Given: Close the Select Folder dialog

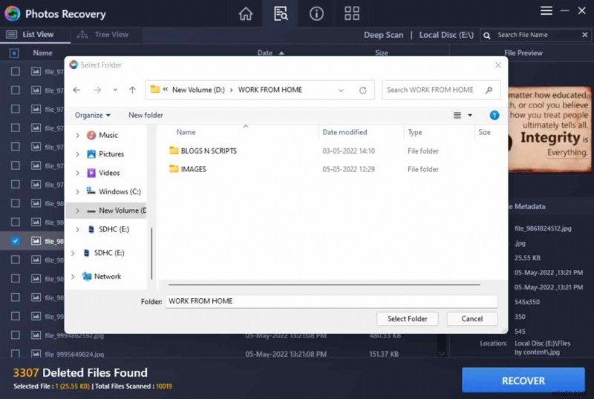Looking at the screenshot, I should [x=497, y=65].
